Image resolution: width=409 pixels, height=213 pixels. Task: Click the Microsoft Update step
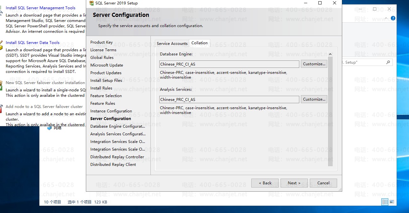[x=107, y=65]
